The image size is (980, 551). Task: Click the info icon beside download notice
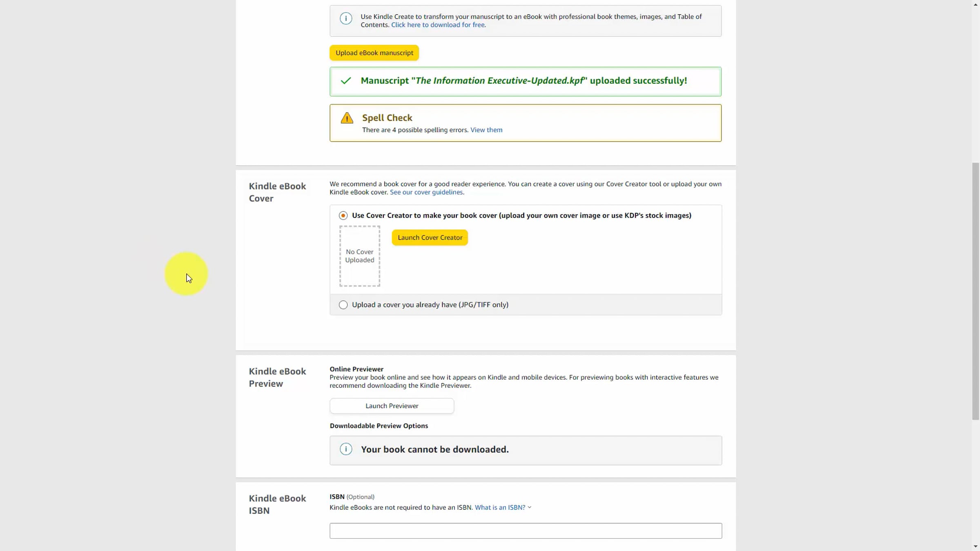point(345,449)
